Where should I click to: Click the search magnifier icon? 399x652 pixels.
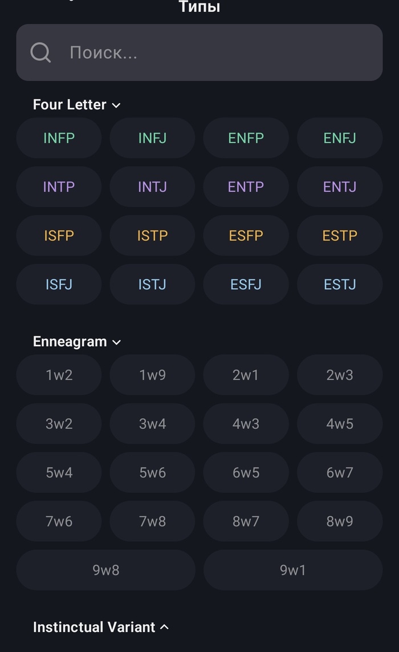click(40, 52)
